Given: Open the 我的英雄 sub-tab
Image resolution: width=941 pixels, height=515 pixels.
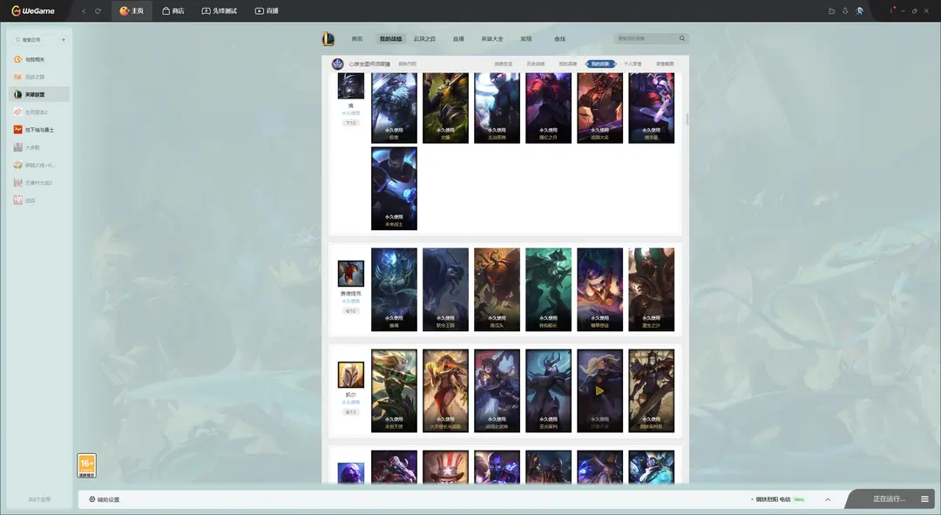Looking at the screenshot, I should [568, 64].
